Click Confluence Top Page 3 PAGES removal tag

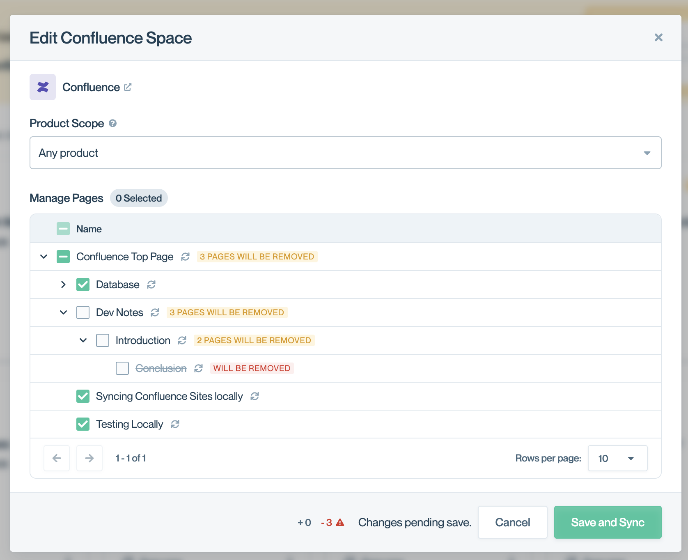(x=257, y=257)
